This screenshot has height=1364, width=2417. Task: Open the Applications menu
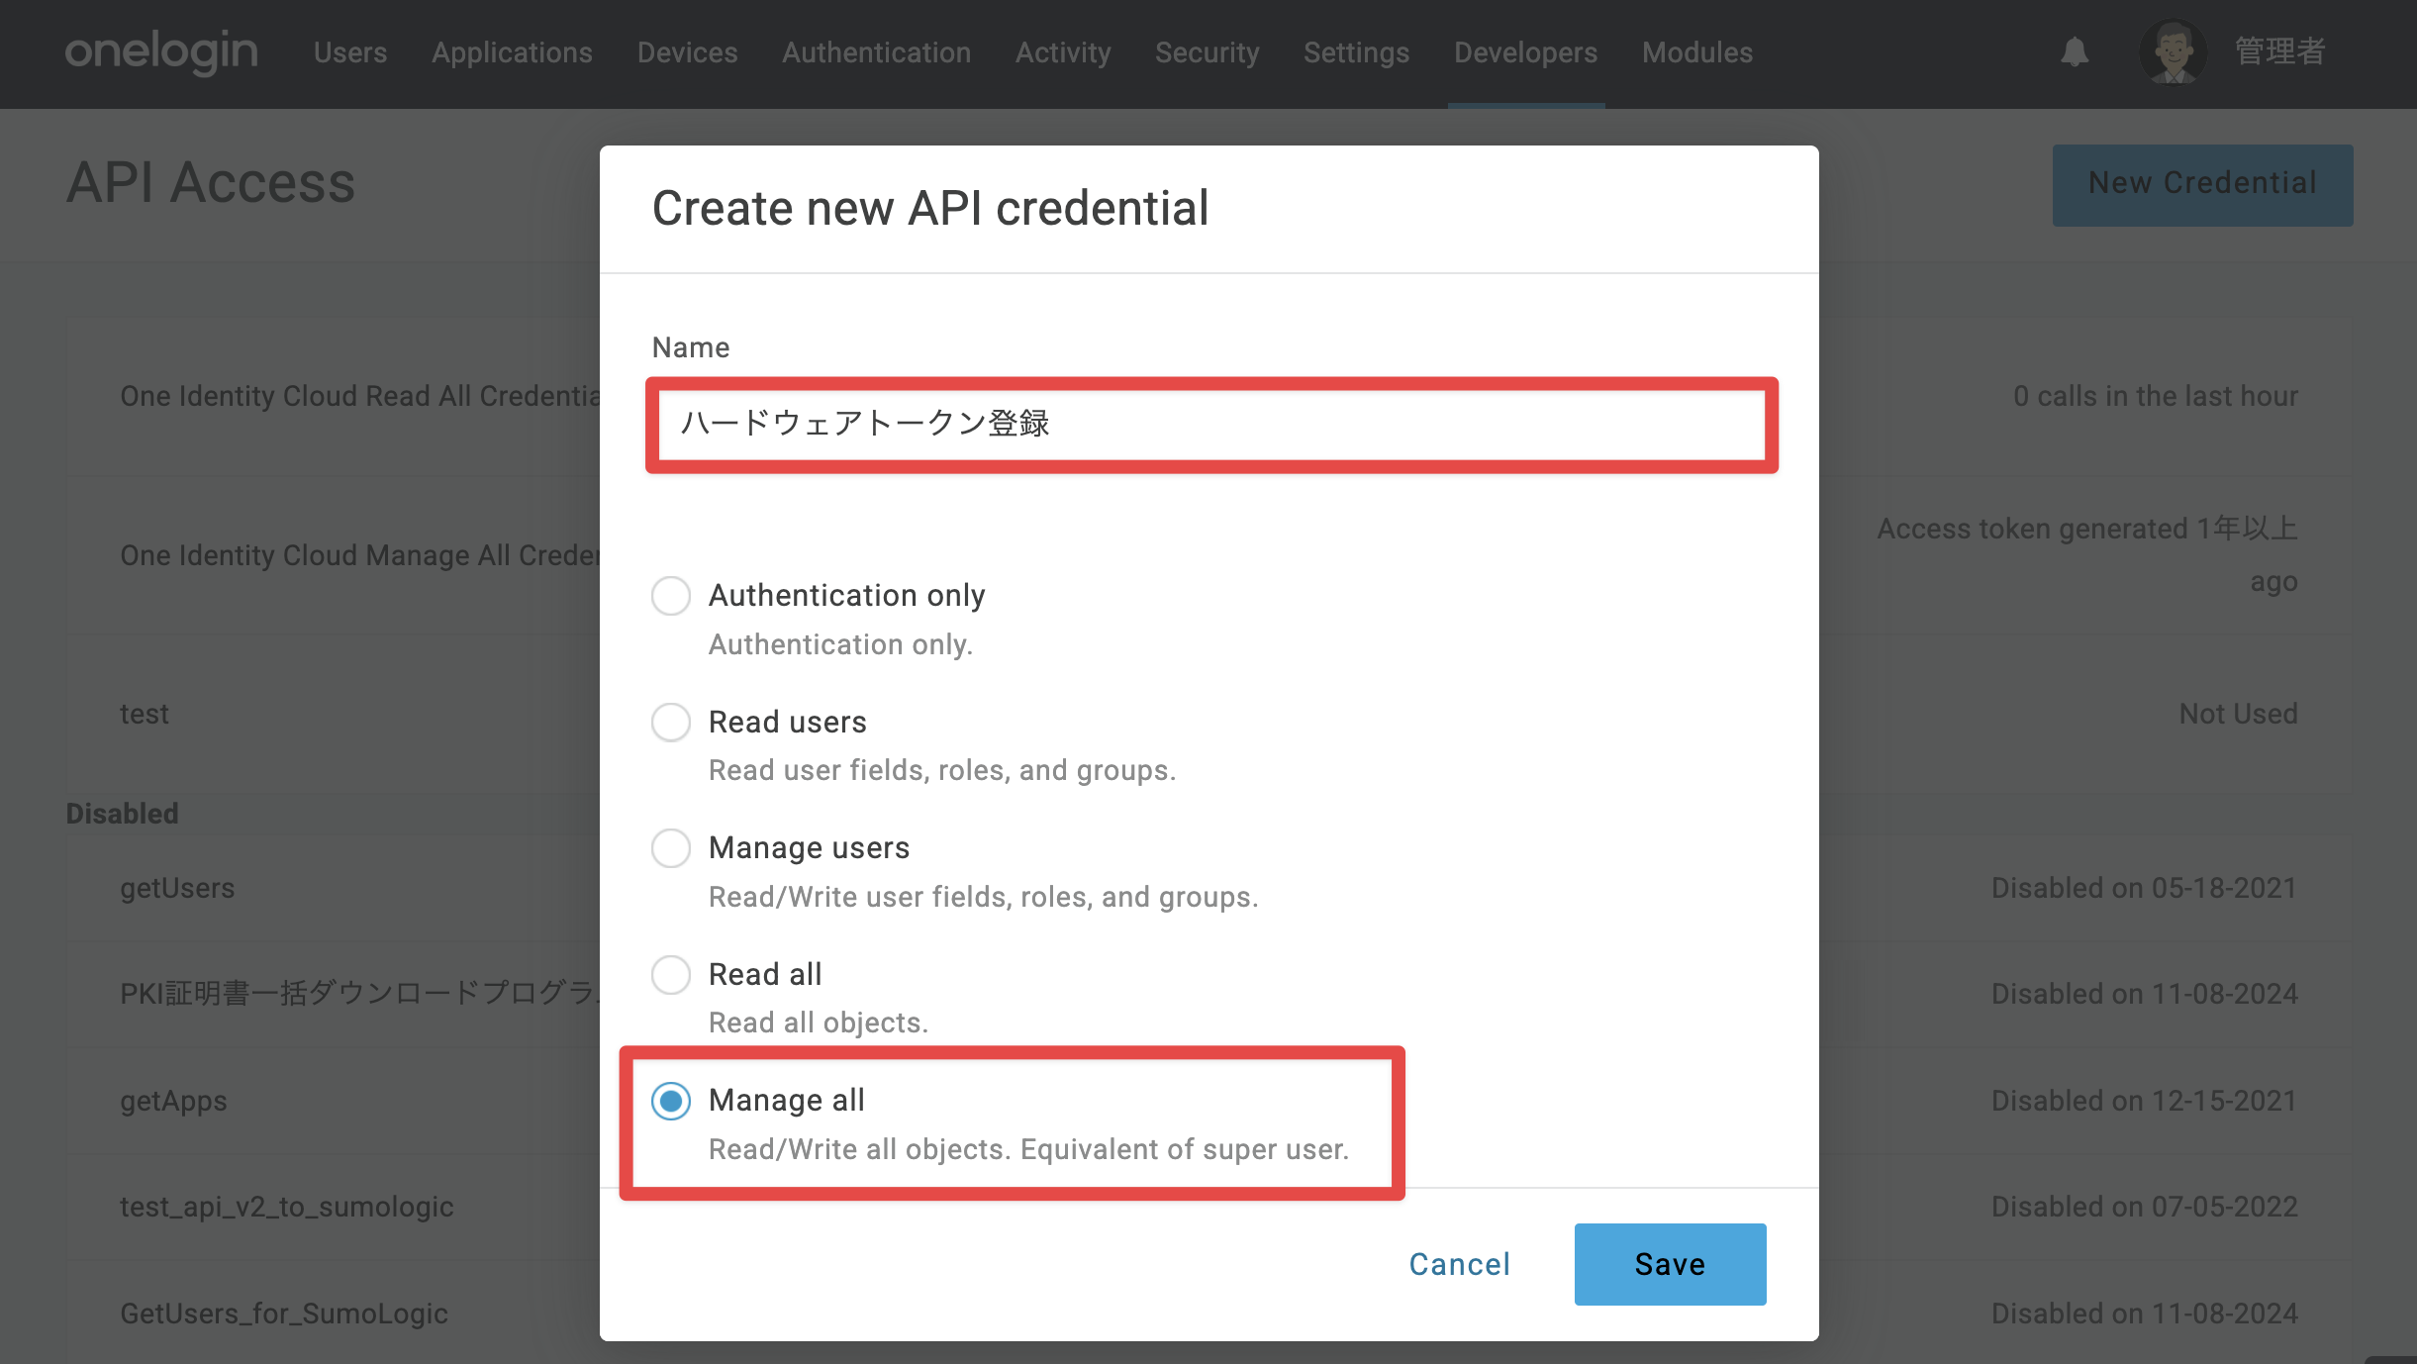[512, 52]
